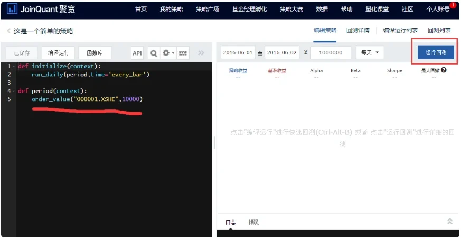Image resolution: width=461 pixels, height=238 pixels.
Task: Open 量化课堂 in the top navigation
Action: [377, 9]
